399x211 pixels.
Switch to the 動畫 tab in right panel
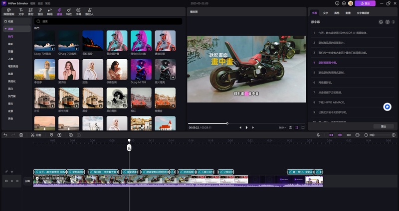point(348,13)
